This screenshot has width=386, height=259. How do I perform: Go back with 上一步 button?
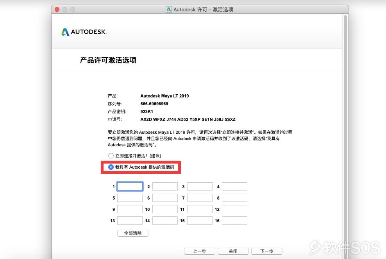click(x=199, y=251)
